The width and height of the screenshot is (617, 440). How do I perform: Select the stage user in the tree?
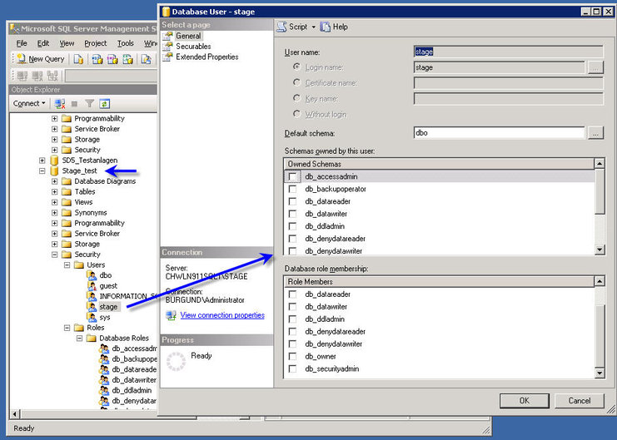(x=108, y=307)
